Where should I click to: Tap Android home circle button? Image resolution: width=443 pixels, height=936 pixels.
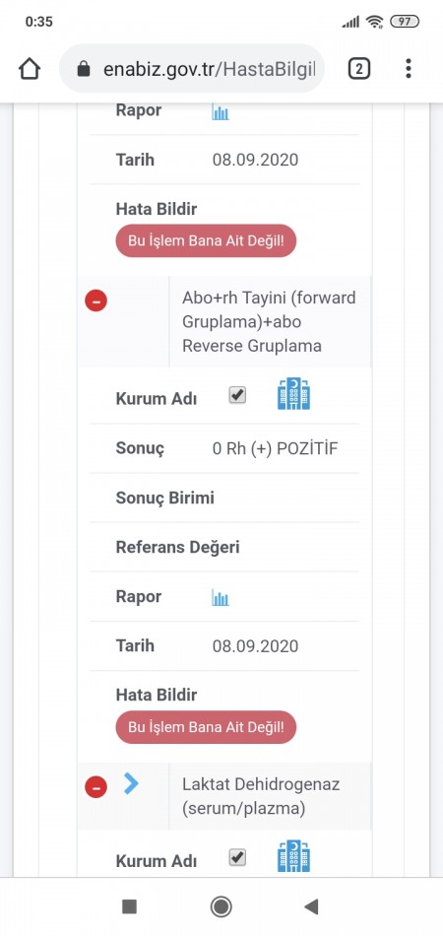[x=221, y=906]
